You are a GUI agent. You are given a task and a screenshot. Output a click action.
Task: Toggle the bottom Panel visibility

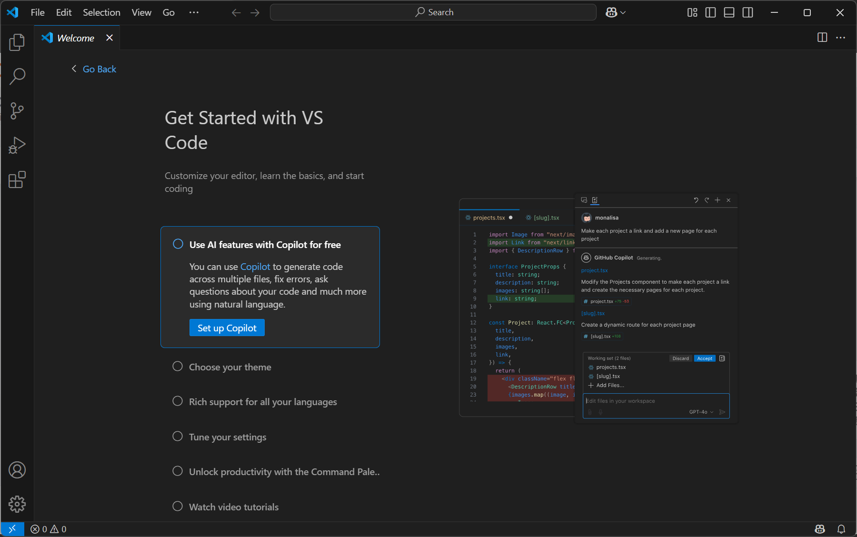(x=729, y=12)
